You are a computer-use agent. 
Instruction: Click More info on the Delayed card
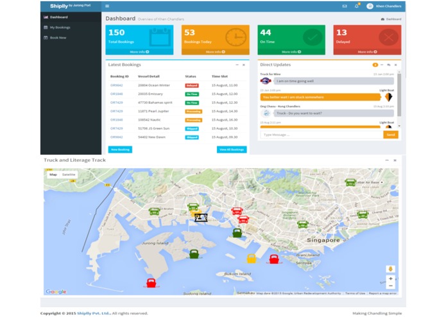[x=367, y=52]
